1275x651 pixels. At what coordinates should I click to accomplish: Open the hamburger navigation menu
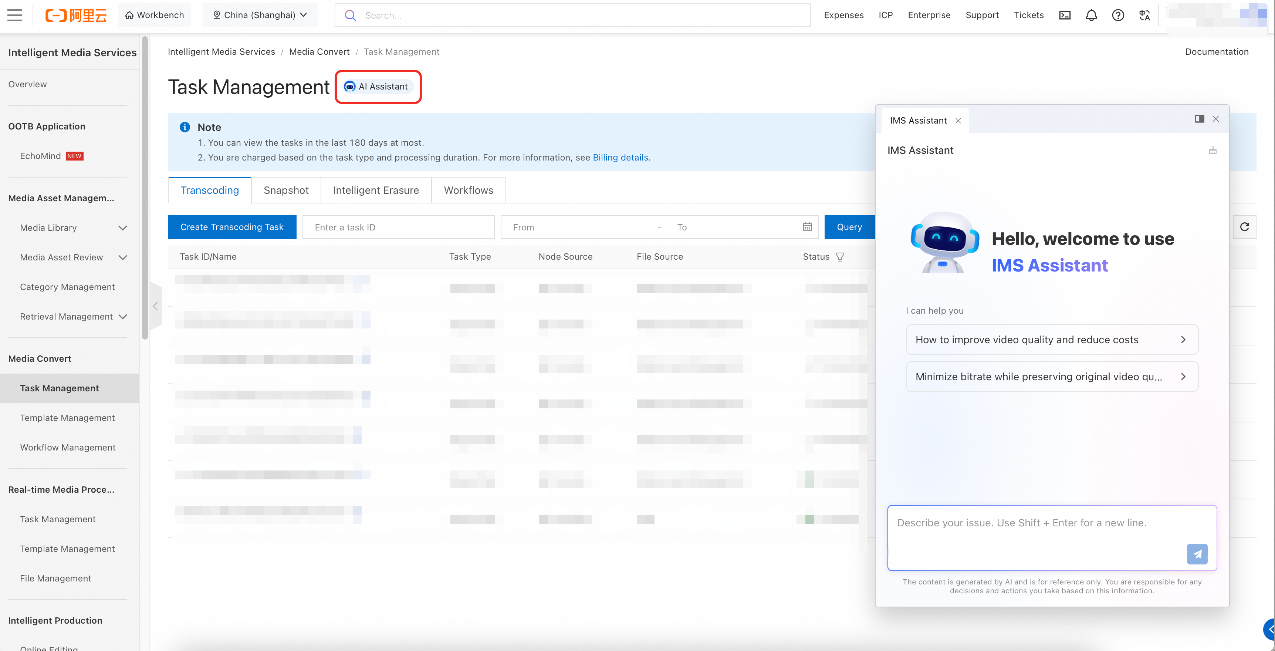(x=15, y=15)
